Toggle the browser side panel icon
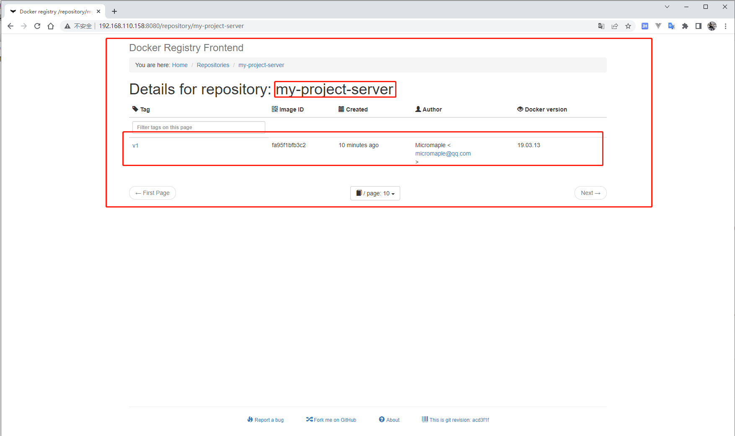 (699, 26)
